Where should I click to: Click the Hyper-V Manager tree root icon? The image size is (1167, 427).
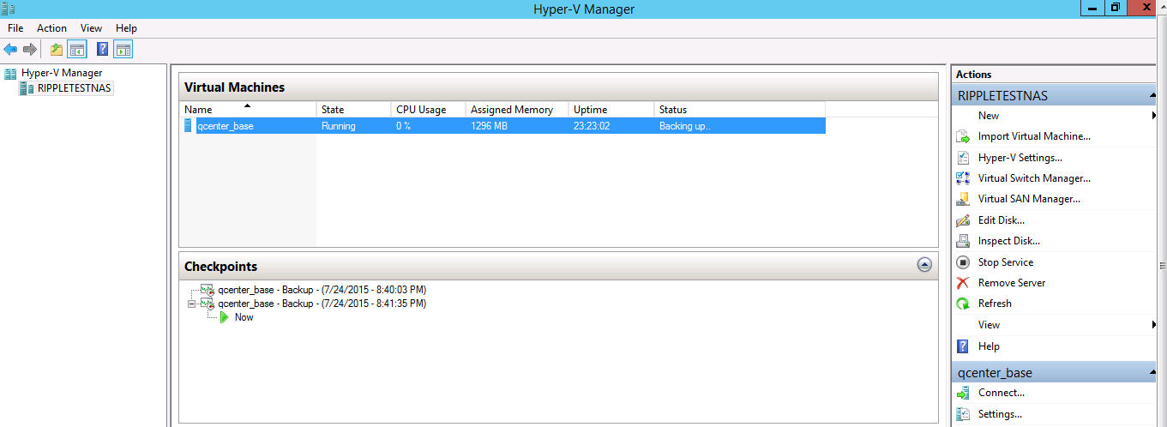(10, 73)
